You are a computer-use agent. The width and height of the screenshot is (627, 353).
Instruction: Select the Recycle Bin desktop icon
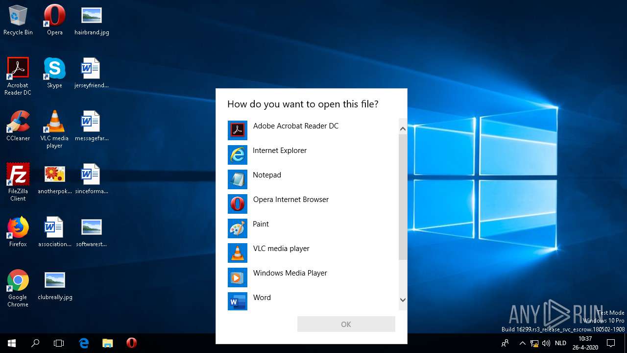tap(18, 20)
